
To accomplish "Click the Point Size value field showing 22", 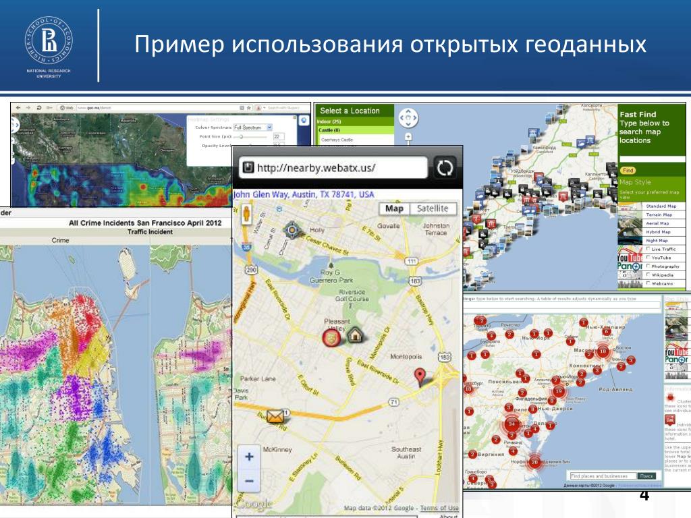I will [x=279, y=136].
